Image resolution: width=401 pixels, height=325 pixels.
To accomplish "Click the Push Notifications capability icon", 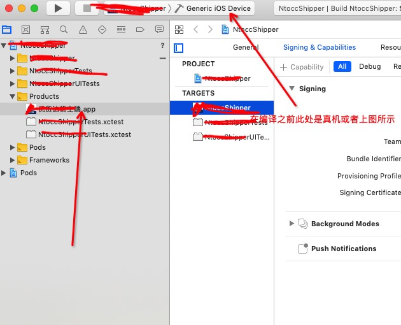I will pyautogui.click(x=303, y=249).
